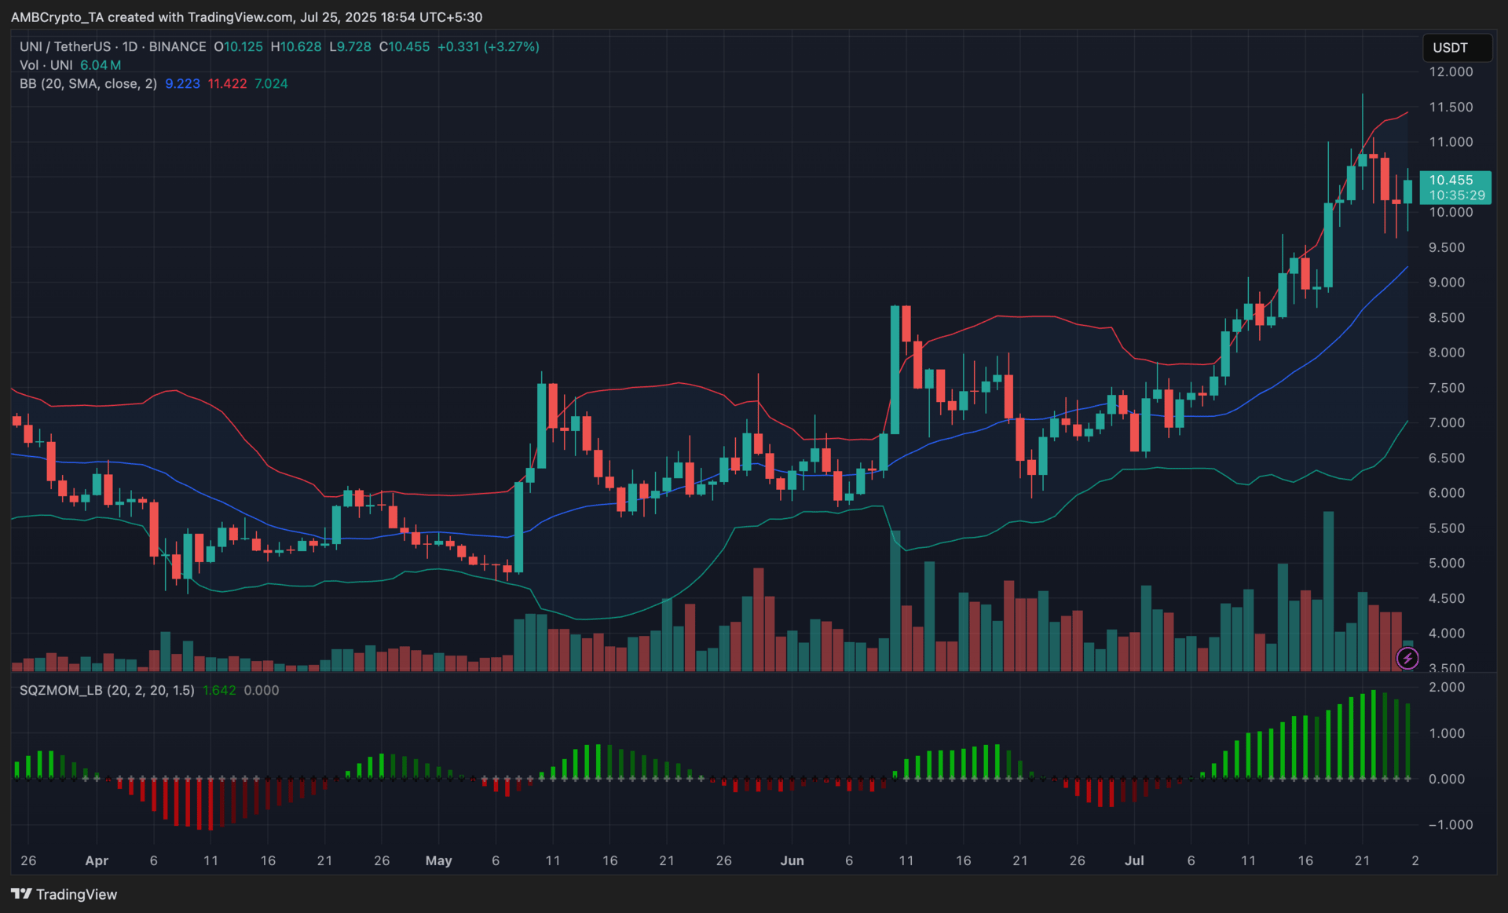Click the Bollinger basis value 9.223

182,84
